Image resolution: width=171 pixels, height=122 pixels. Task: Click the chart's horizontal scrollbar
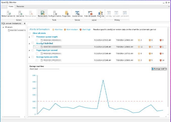(94, 117)
